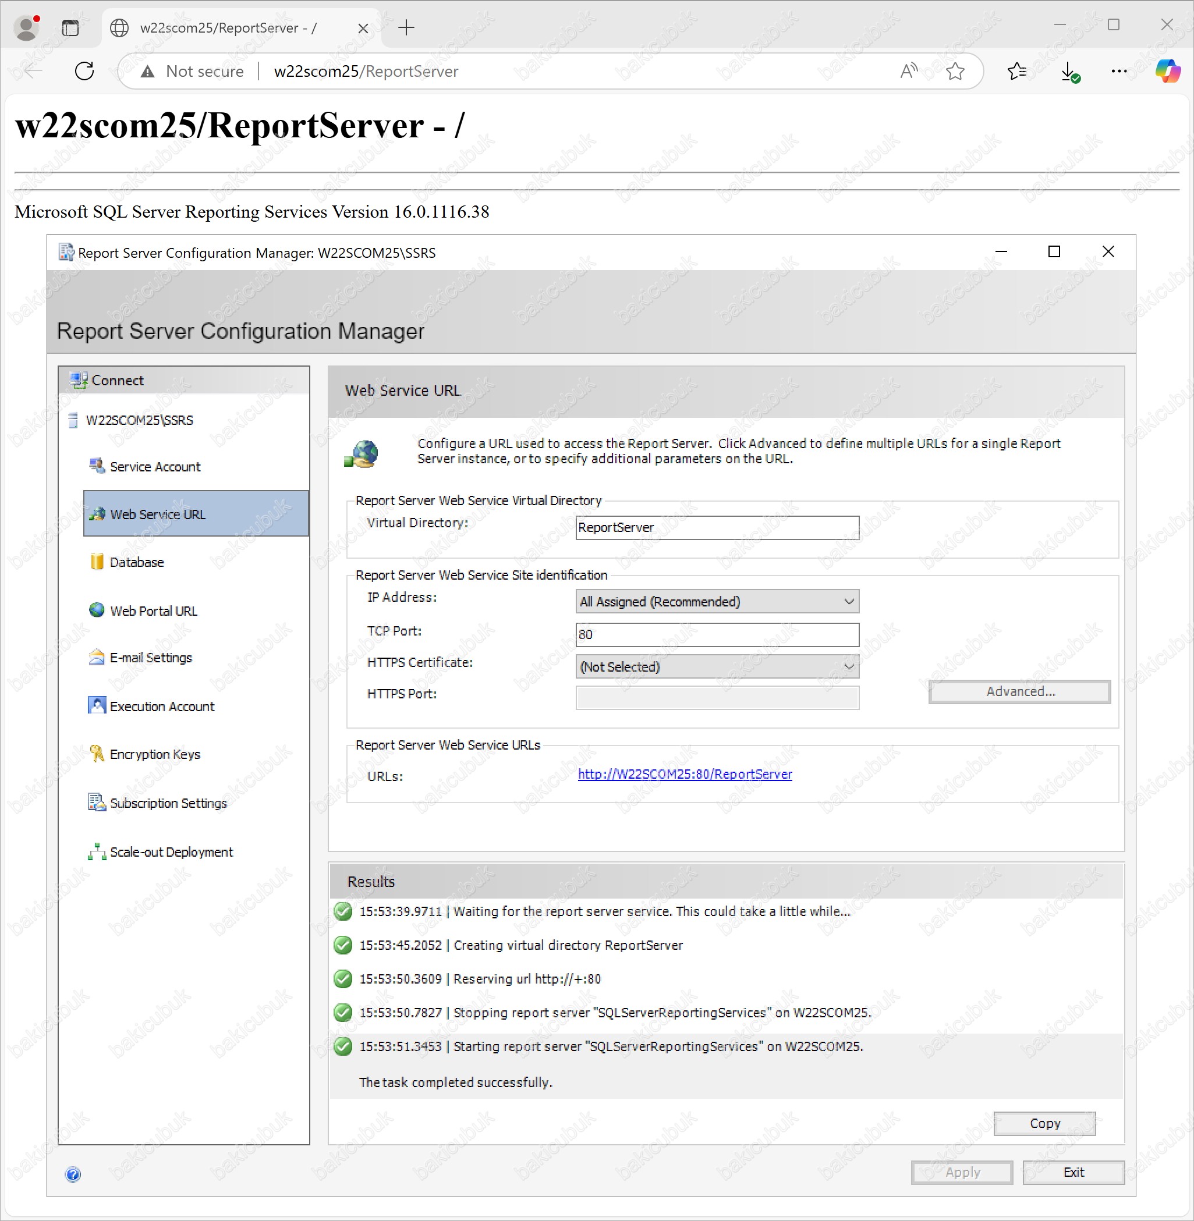Click the browser address bar URL
1194x1221 pixels.
366,72
